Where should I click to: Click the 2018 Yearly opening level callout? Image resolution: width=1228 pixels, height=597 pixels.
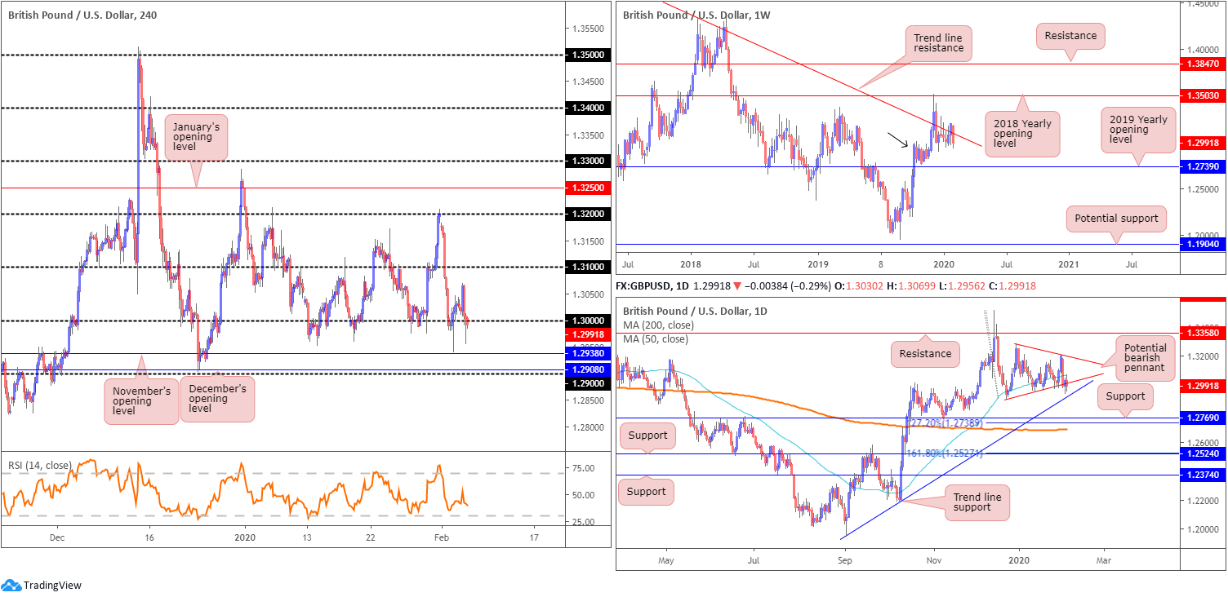(x=1022, y=135)
